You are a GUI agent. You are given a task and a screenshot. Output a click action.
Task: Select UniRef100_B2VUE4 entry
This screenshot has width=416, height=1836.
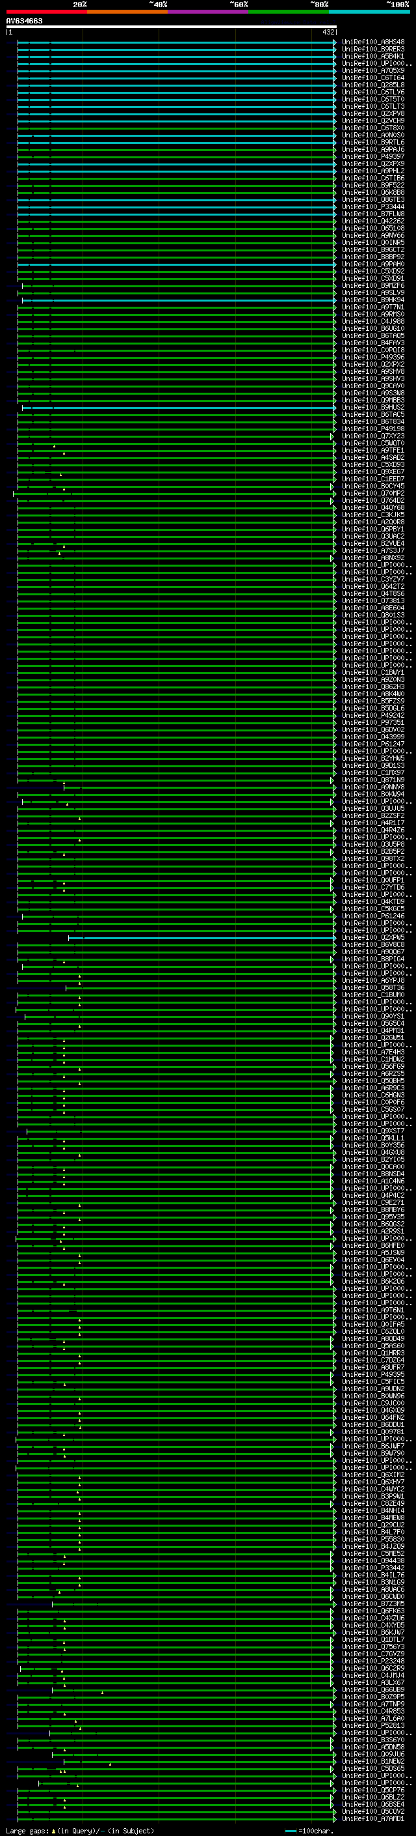(373, 544)
